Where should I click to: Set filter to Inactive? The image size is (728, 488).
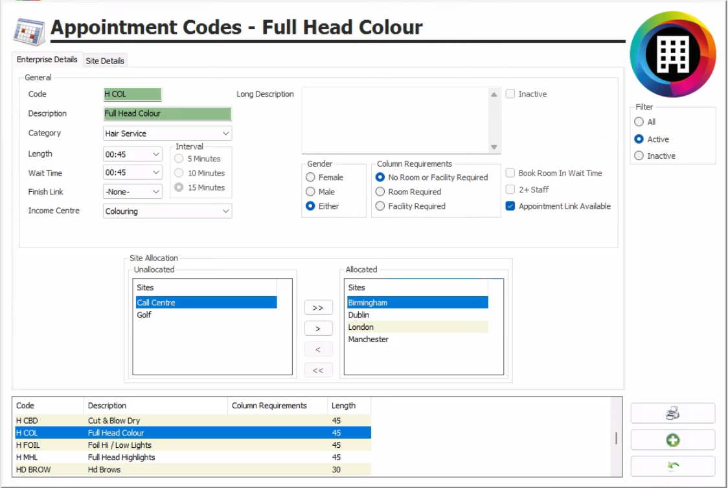pos(639,156)
